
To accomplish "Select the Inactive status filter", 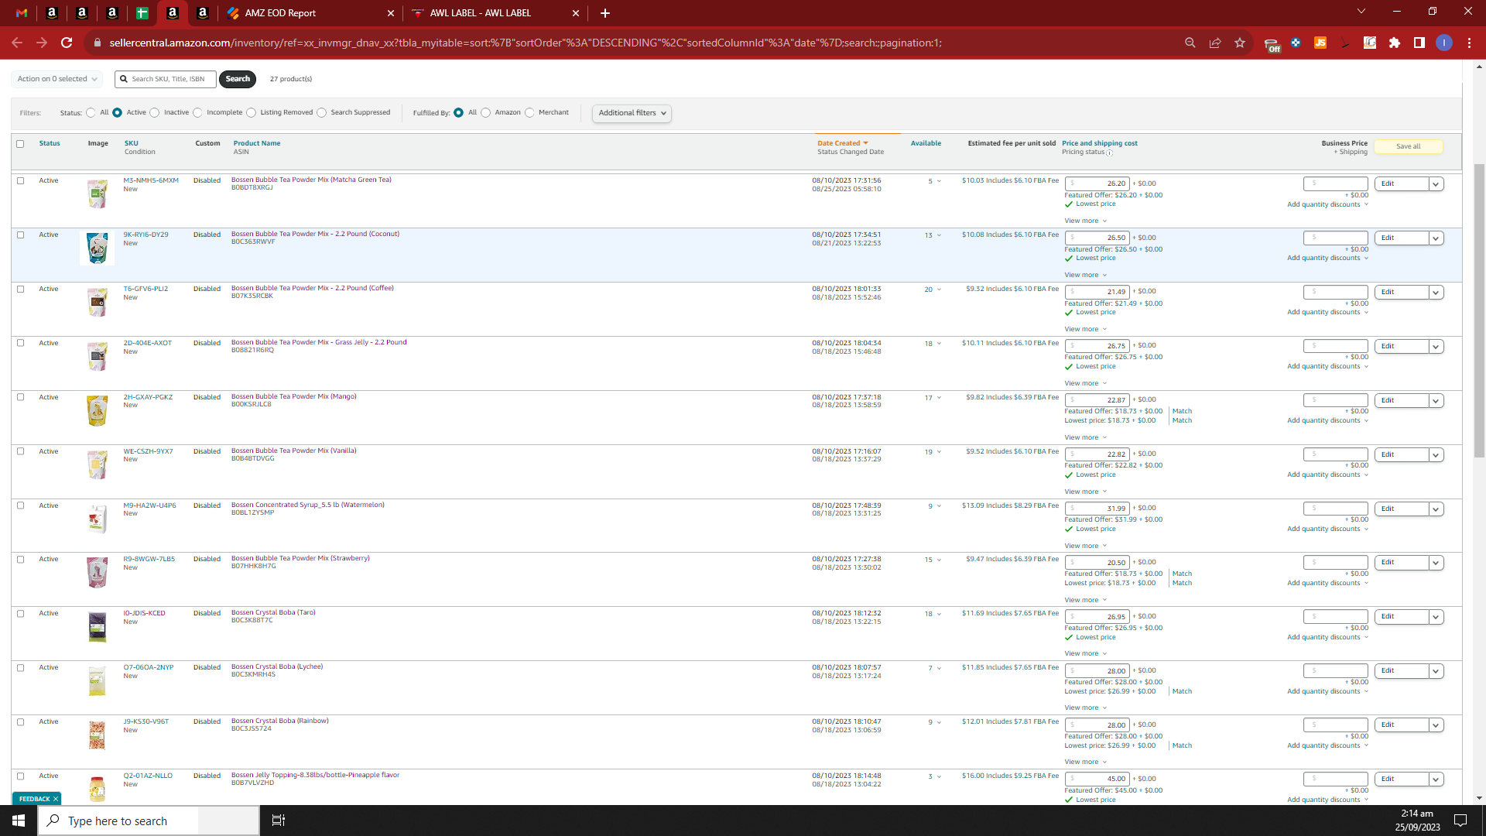I will coord(155,113).
